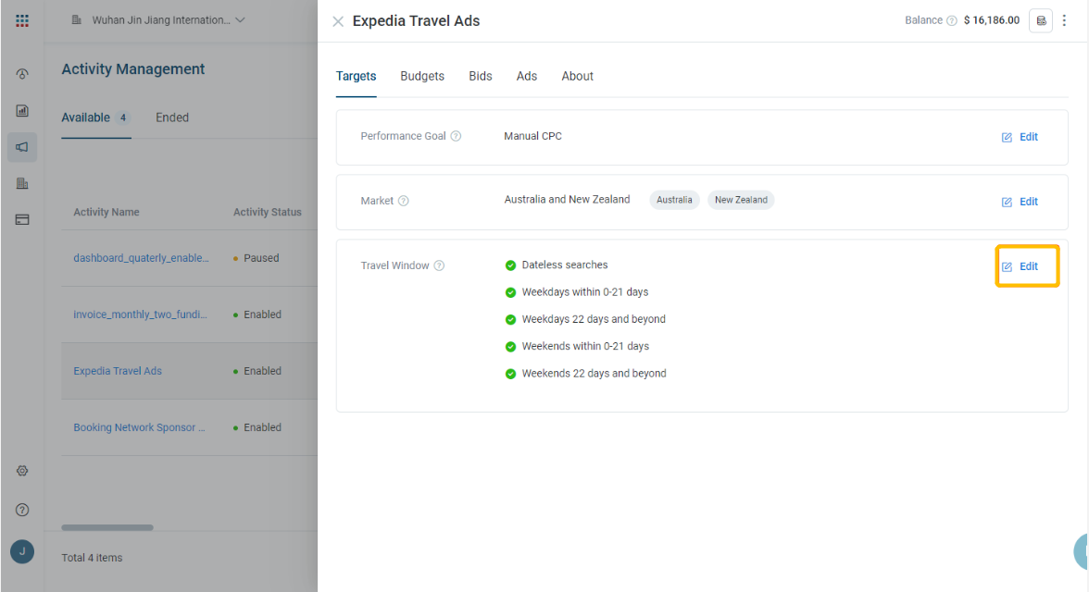Viewport: 1089px width, 592px height.
Task: Select the Available activities tab
Action: point(96,117)
